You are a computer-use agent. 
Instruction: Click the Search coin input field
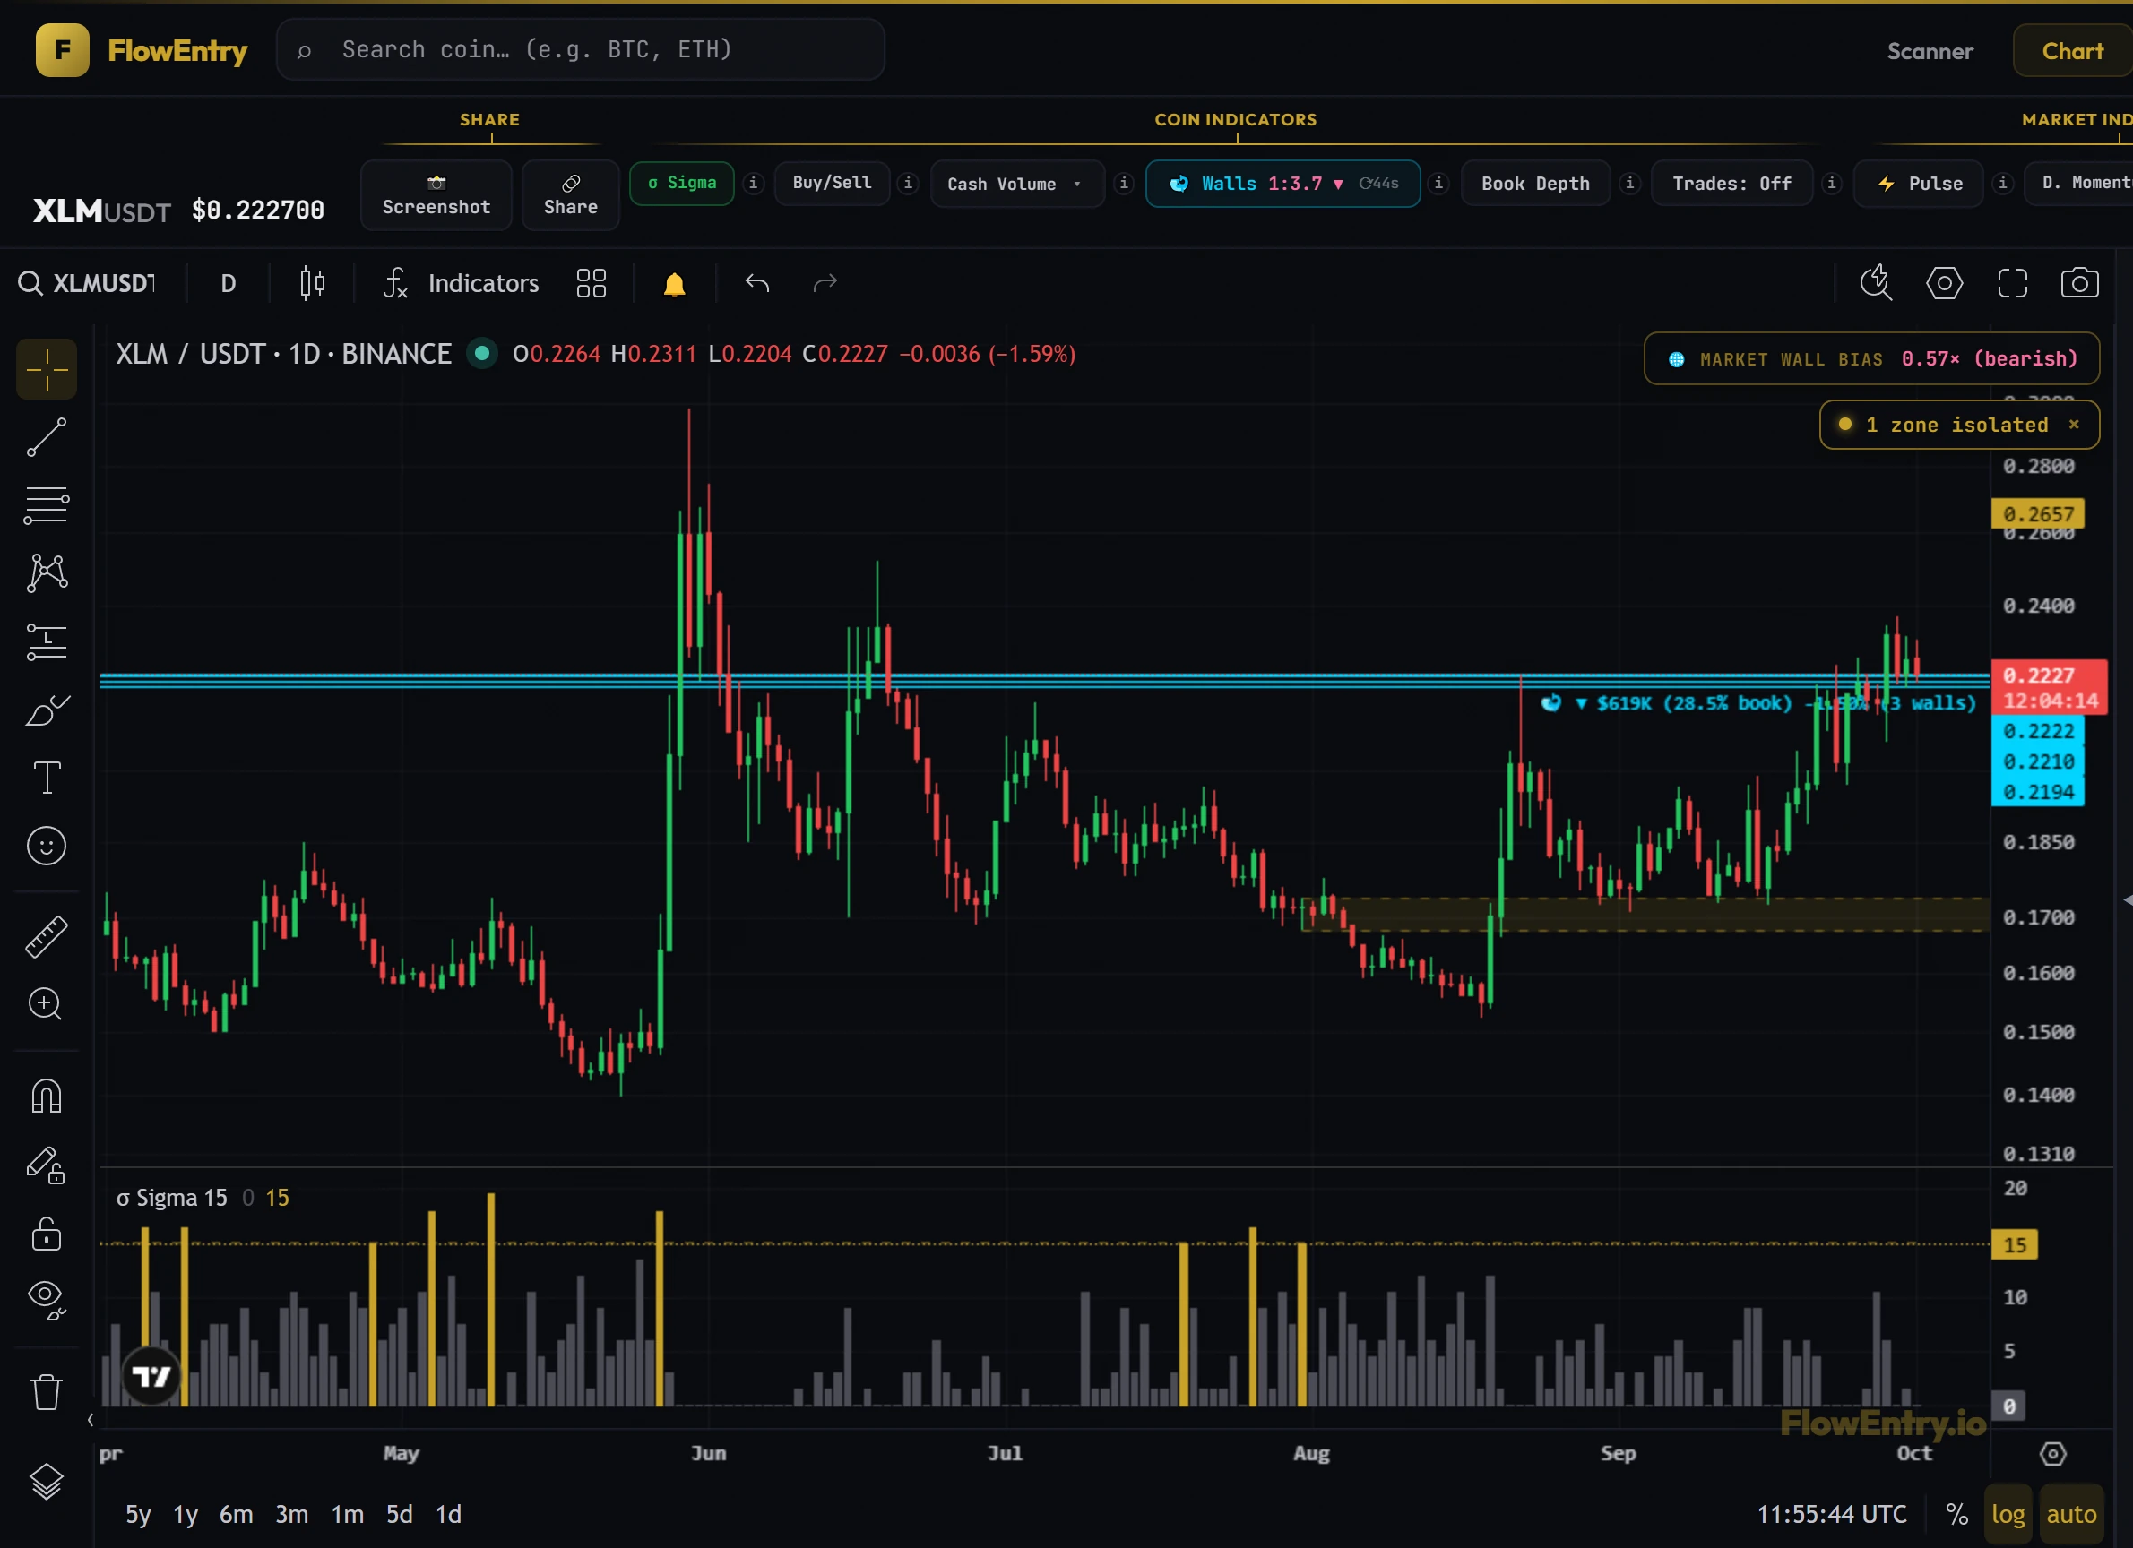pyautogui.click(x=580, y=50)
